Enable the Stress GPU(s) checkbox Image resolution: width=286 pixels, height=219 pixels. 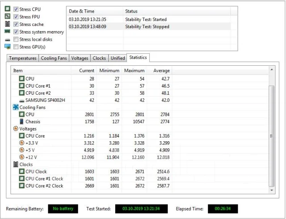16,47
